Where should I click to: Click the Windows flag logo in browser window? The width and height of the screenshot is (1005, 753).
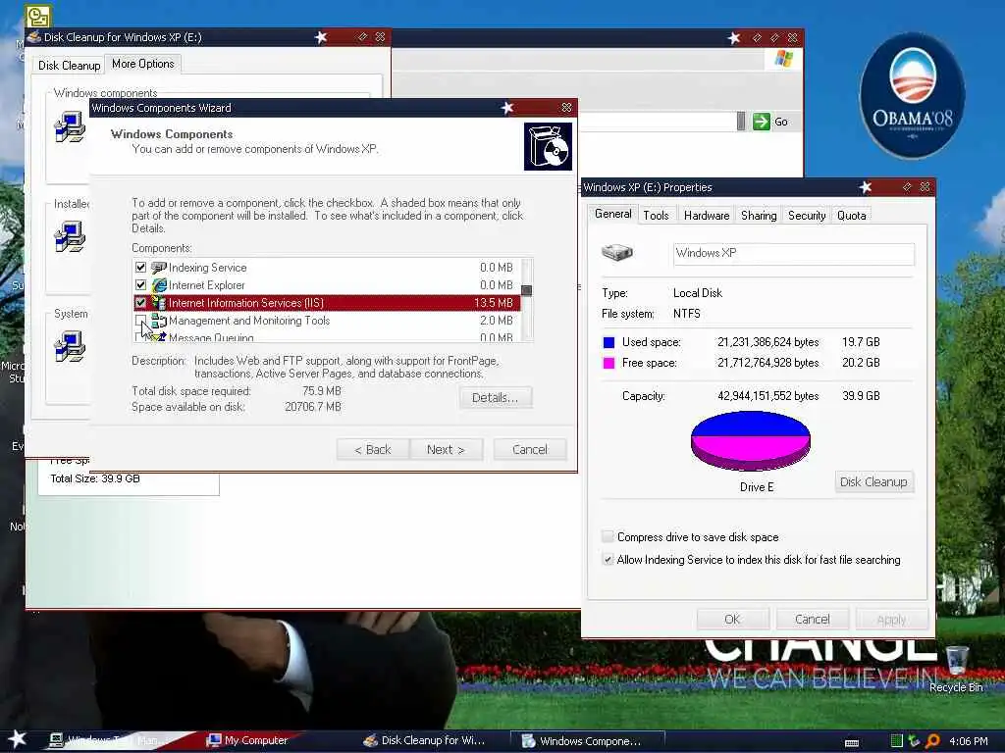tap(784, 59)
